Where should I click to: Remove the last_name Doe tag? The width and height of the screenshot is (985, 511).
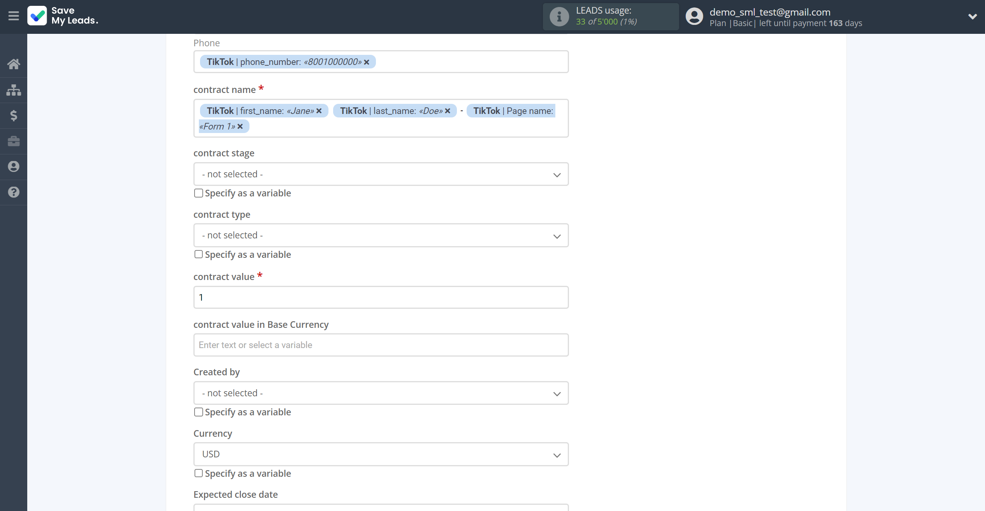448,111
